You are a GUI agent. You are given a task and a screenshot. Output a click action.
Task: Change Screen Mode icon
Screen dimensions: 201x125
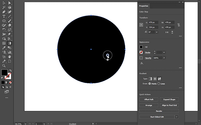[7, 92]
